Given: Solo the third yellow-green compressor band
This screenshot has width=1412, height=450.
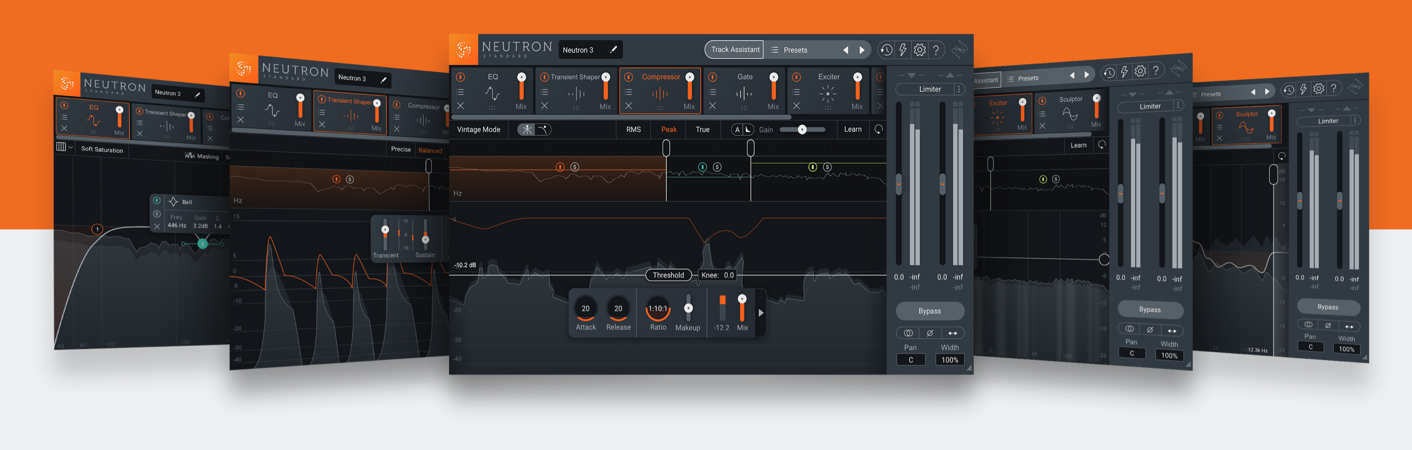Looking at the screenshot, I should pyautogui.click(x=827, y=167).
